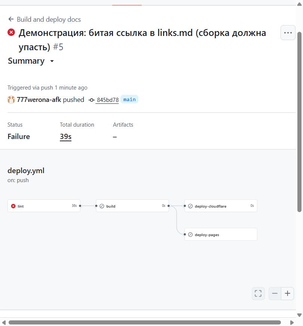Zoom out the workflow graph
Viewport: 303px width, 326px height.
(x=275, y=293)
